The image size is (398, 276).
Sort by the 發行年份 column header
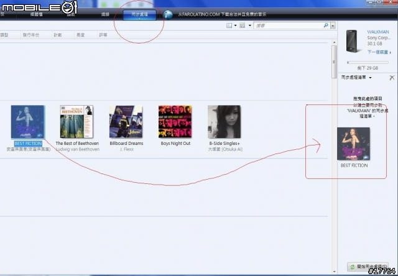pyautogui.click(x=31, y=35)
